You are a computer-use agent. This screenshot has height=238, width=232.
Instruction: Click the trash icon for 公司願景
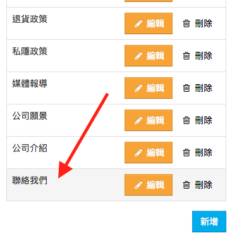[x=186, y=120]
